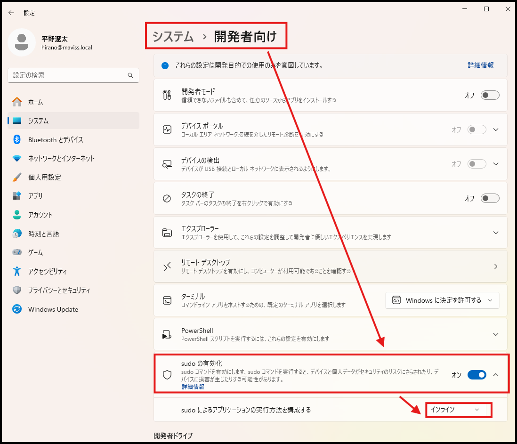
Task: Turn off the sudo の有効化 toggle
Action: tap(477, 375)
